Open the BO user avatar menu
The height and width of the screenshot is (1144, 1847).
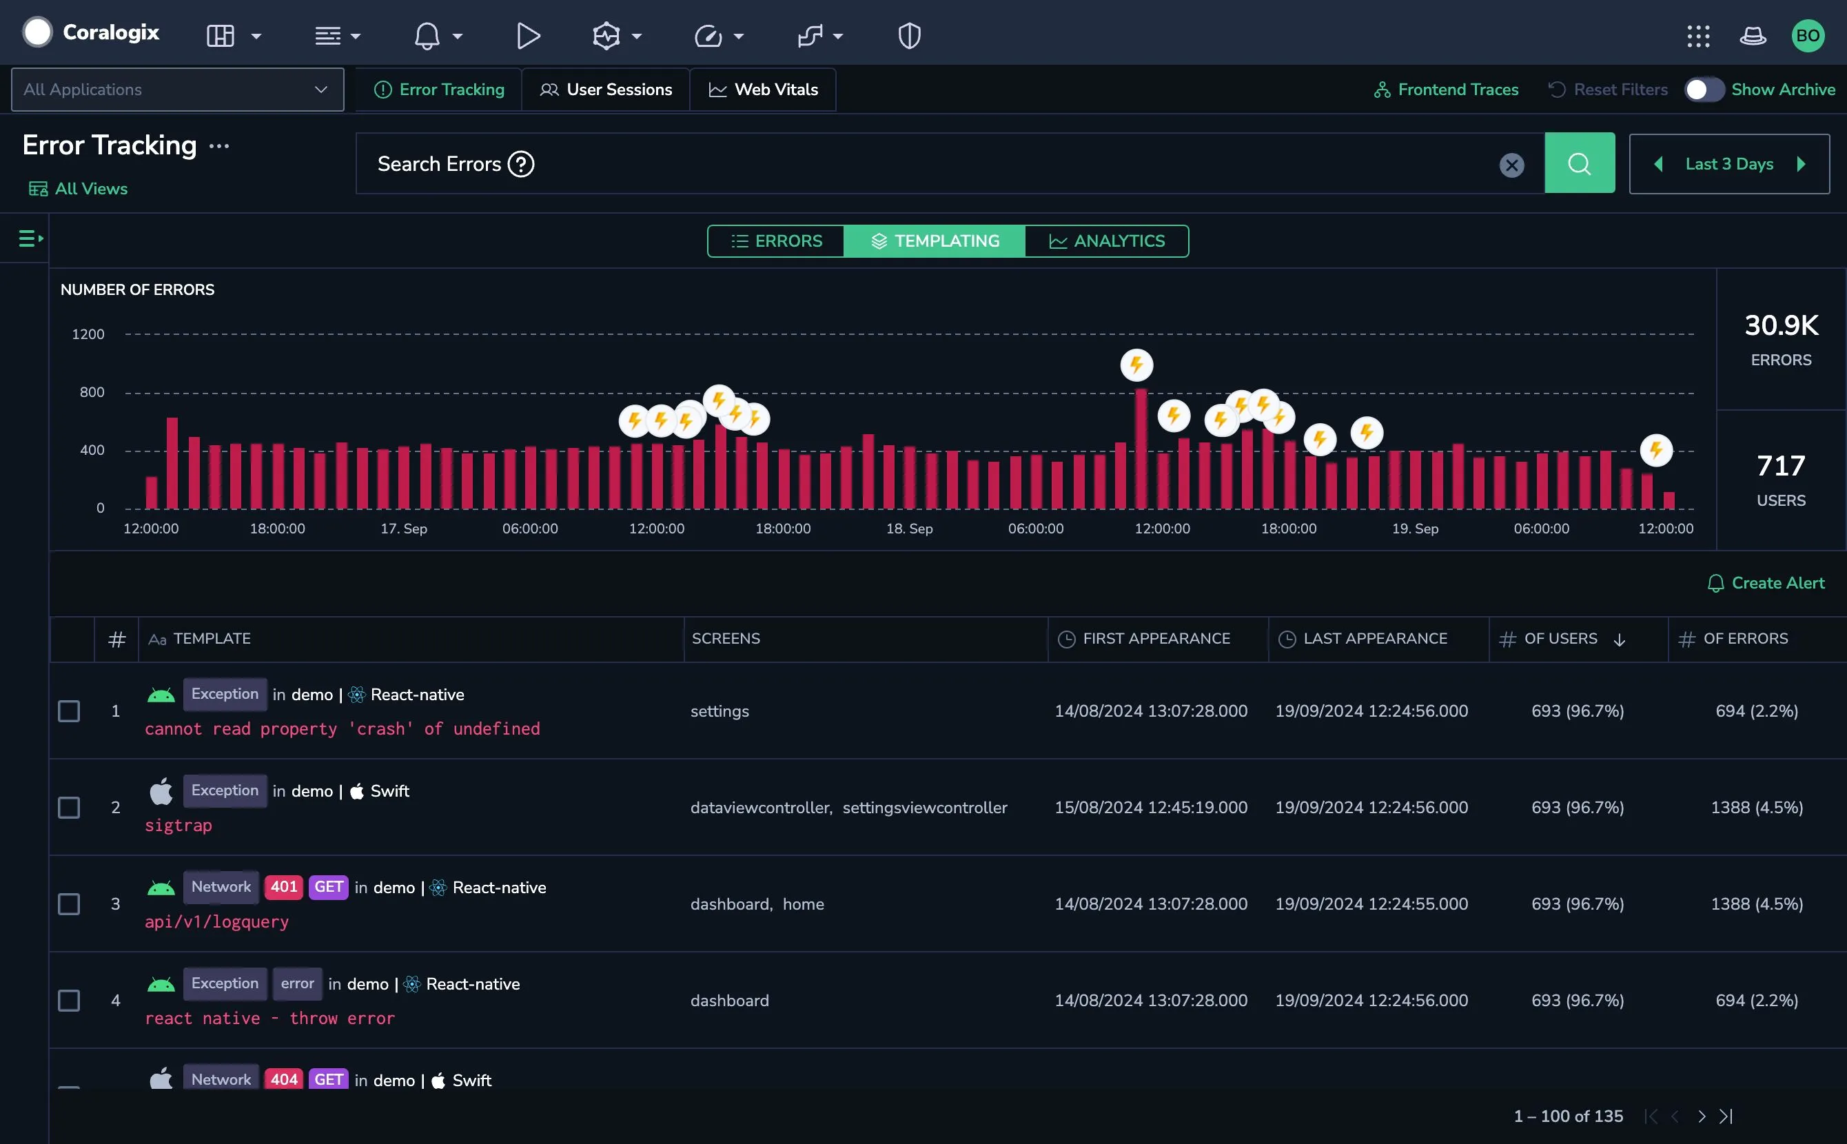1807,36
